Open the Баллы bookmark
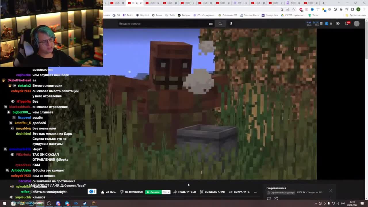 [x=157, y=15]
